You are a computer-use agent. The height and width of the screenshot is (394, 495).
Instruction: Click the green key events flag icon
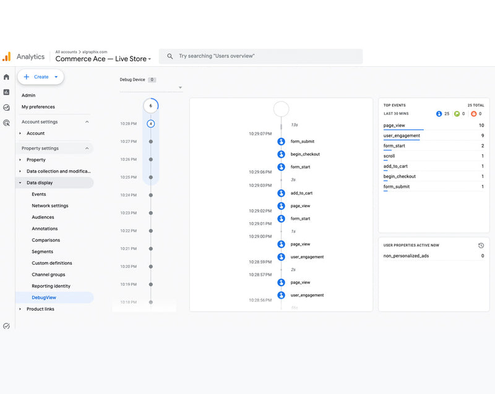click(x=457, y=114)
